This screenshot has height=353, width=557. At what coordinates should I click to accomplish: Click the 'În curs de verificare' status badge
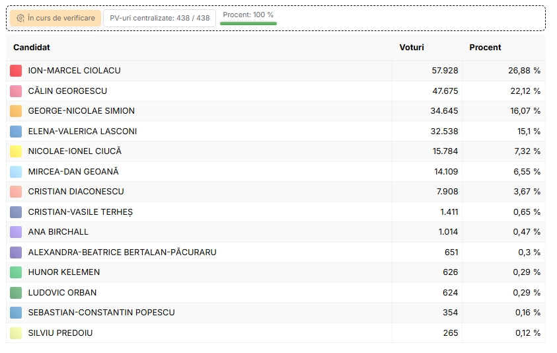[x=56, y=18]
